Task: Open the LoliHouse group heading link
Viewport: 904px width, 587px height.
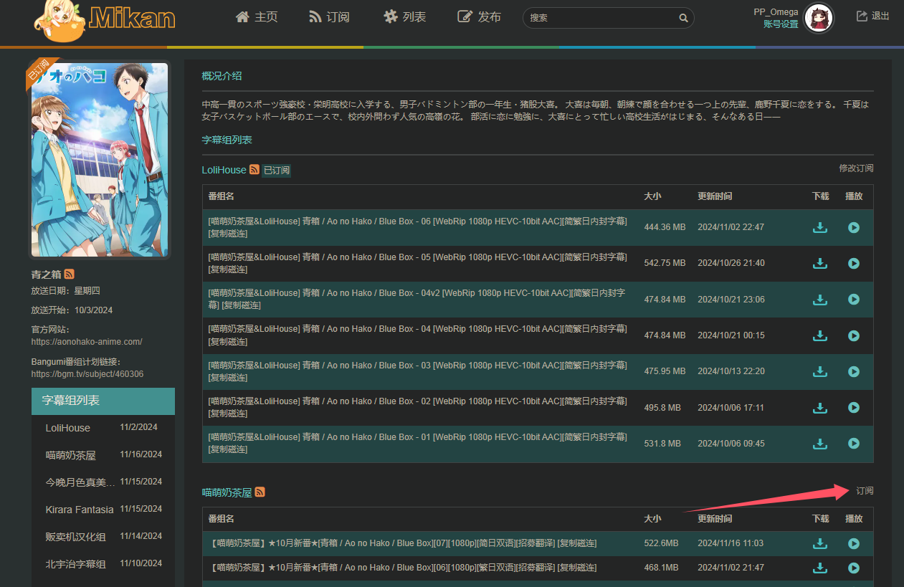Action: (224, 170)
